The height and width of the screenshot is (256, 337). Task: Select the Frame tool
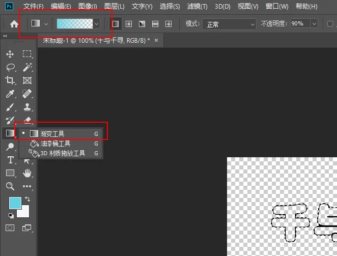point(27,80)
